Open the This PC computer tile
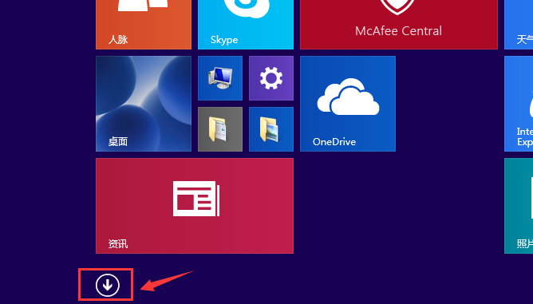Screen dimensions: 533x304 point(220,78)
